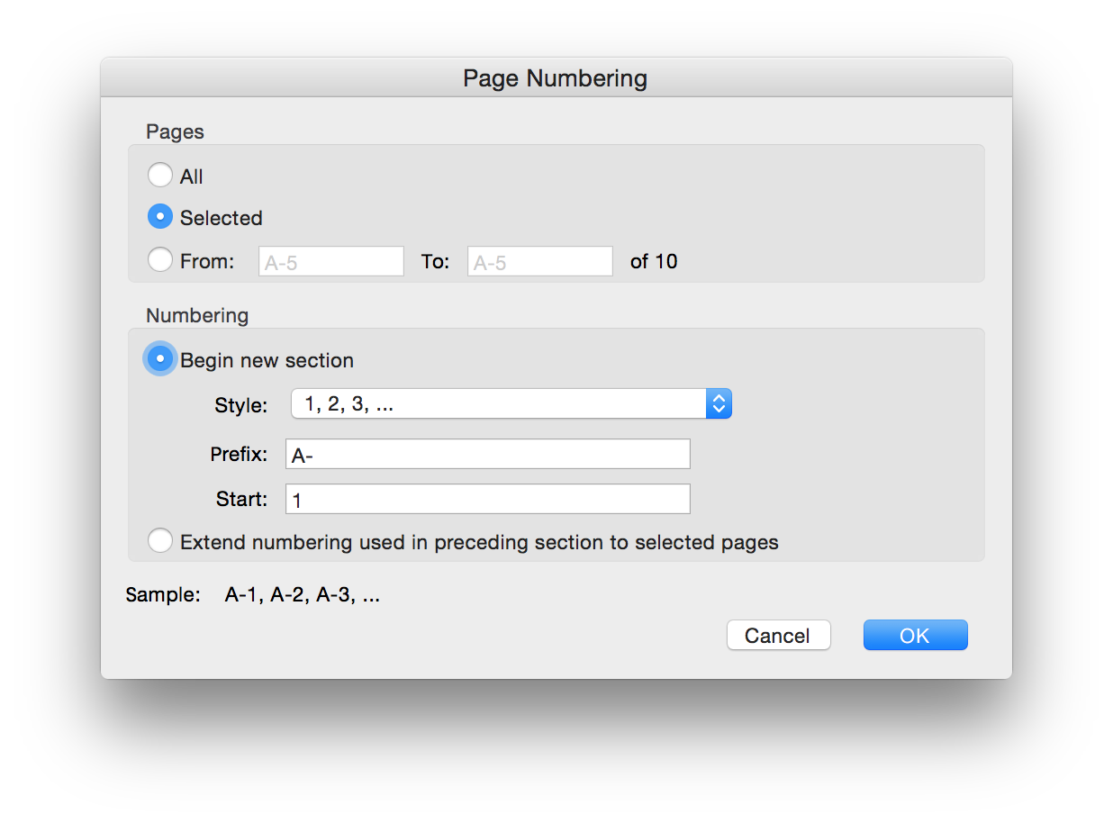Screen dimensions: 1113x823
Task: Click the Page Numbering title bar
Action: 556,78
